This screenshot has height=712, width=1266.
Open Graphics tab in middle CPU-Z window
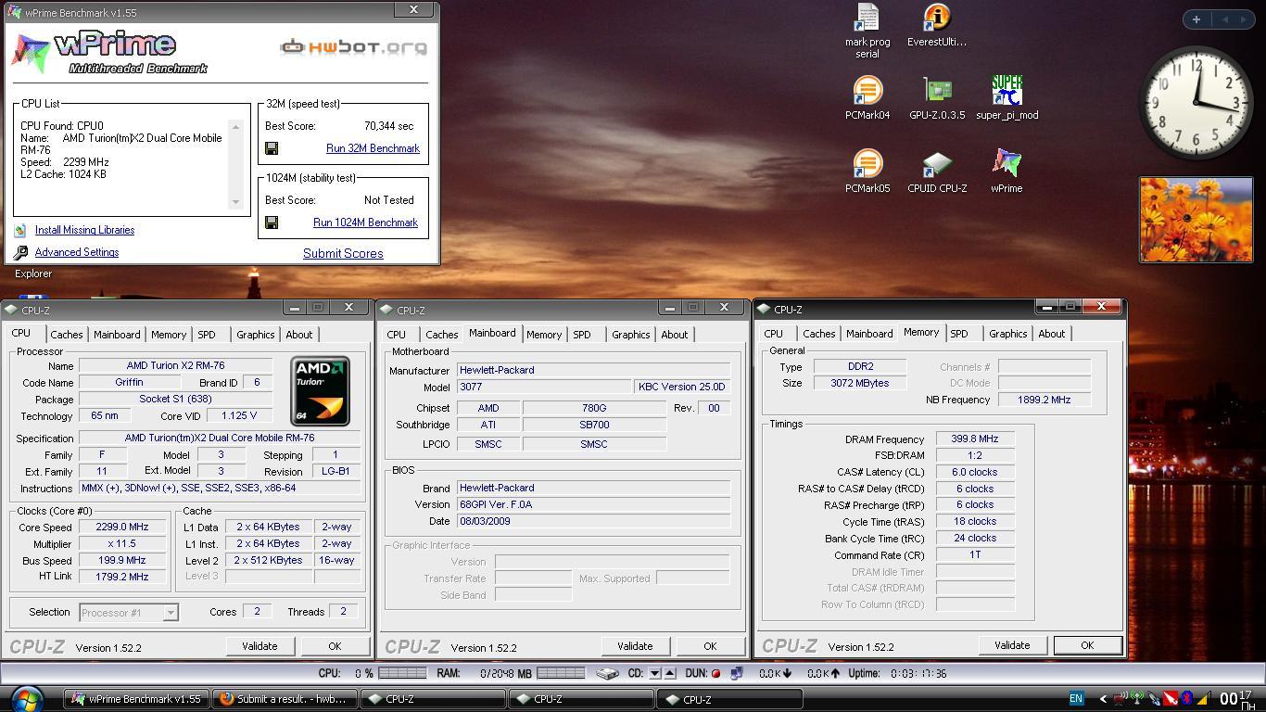pyautogui.click(x=631, y=335)
